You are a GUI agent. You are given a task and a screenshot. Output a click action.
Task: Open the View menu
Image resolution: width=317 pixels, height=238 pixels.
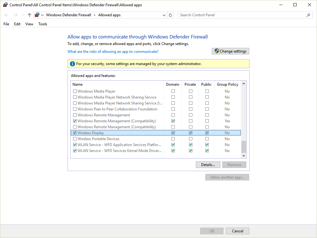tap(29, 24)
